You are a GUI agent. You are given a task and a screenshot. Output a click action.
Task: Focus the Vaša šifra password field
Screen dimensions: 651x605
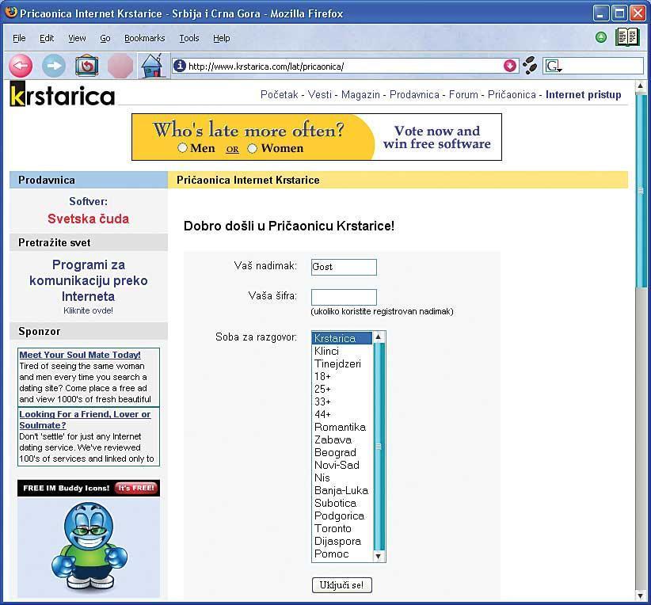tap(344, 297)
